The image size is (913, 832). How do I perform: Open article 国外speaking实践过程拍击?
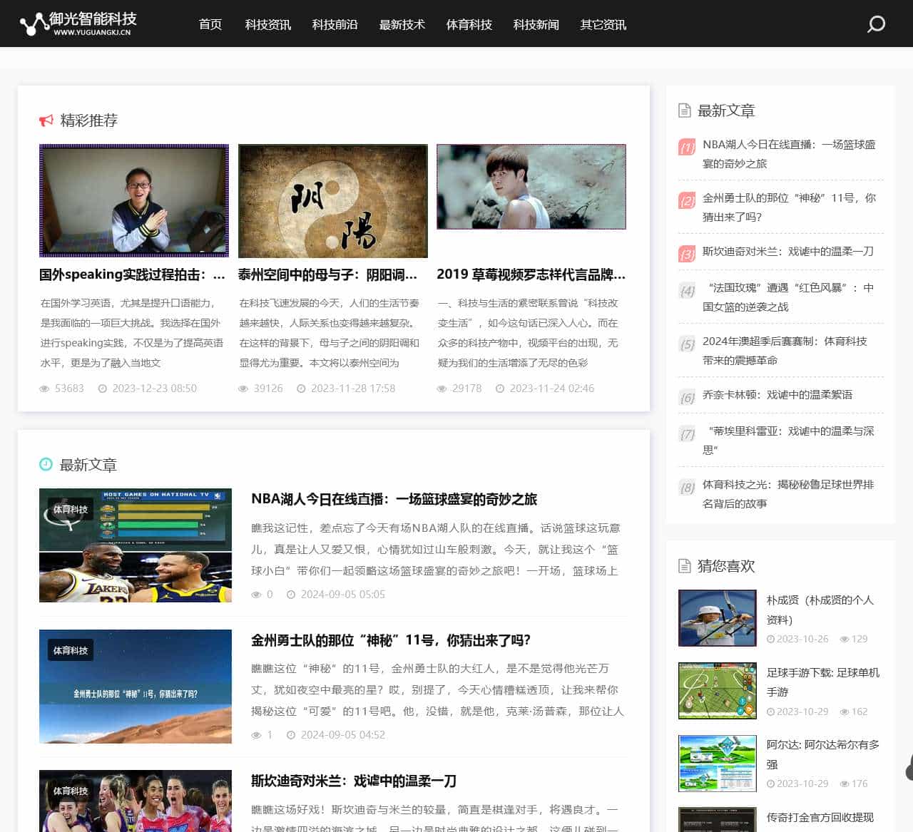[x=132, y=274]
